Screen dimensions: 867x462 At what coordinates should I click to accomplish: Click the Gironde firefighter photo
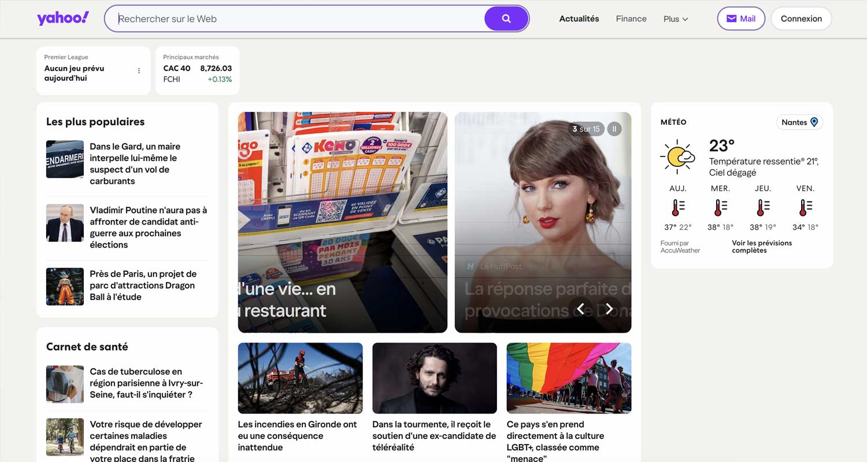[x=301, y=378]
